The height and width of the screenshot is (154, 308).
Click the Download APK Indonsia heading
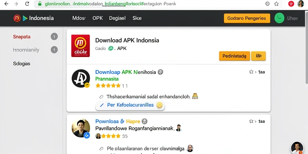coord(127,40)
